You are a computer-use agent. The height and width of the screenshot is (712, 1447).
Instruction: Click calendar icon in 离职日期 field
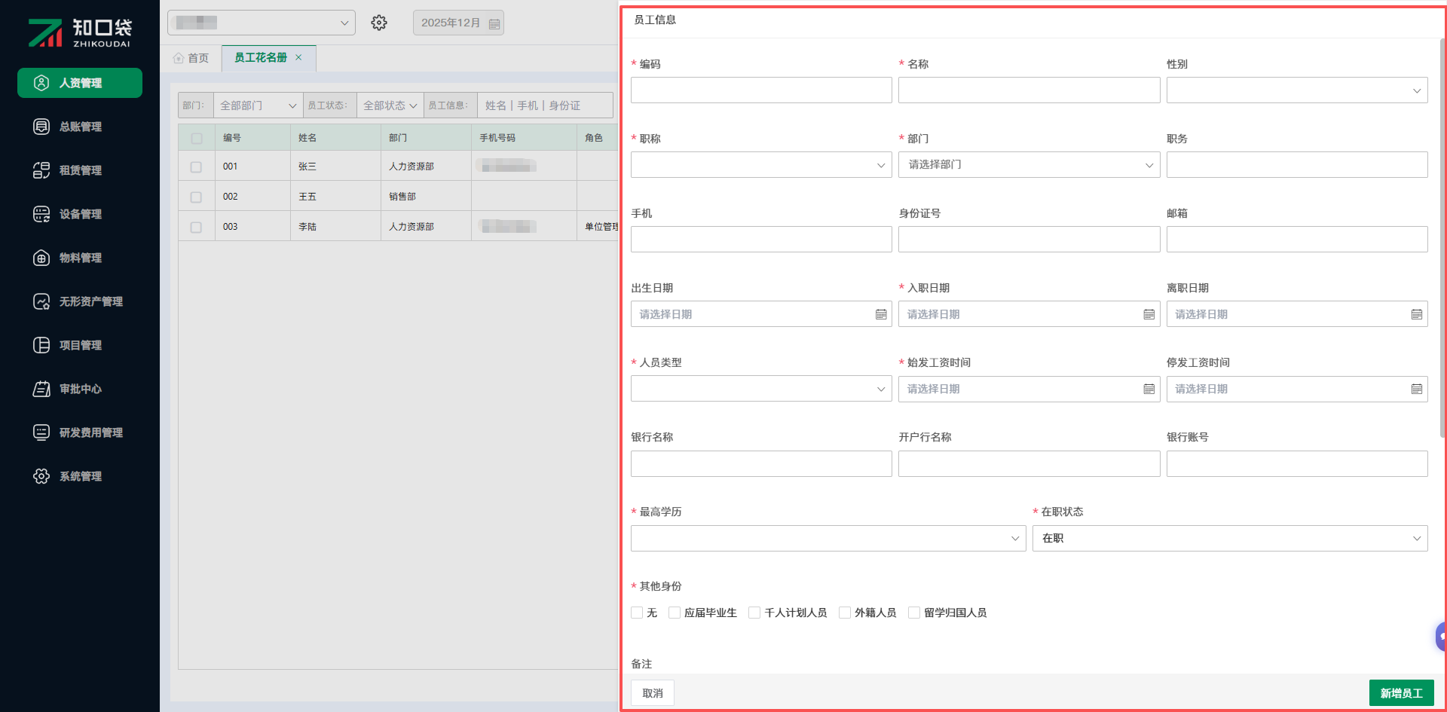coord(1417,314)
